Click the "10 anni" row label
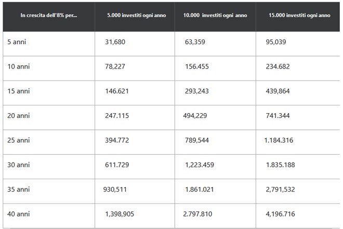This screenshot has width=343, height=229. [19, 66]
